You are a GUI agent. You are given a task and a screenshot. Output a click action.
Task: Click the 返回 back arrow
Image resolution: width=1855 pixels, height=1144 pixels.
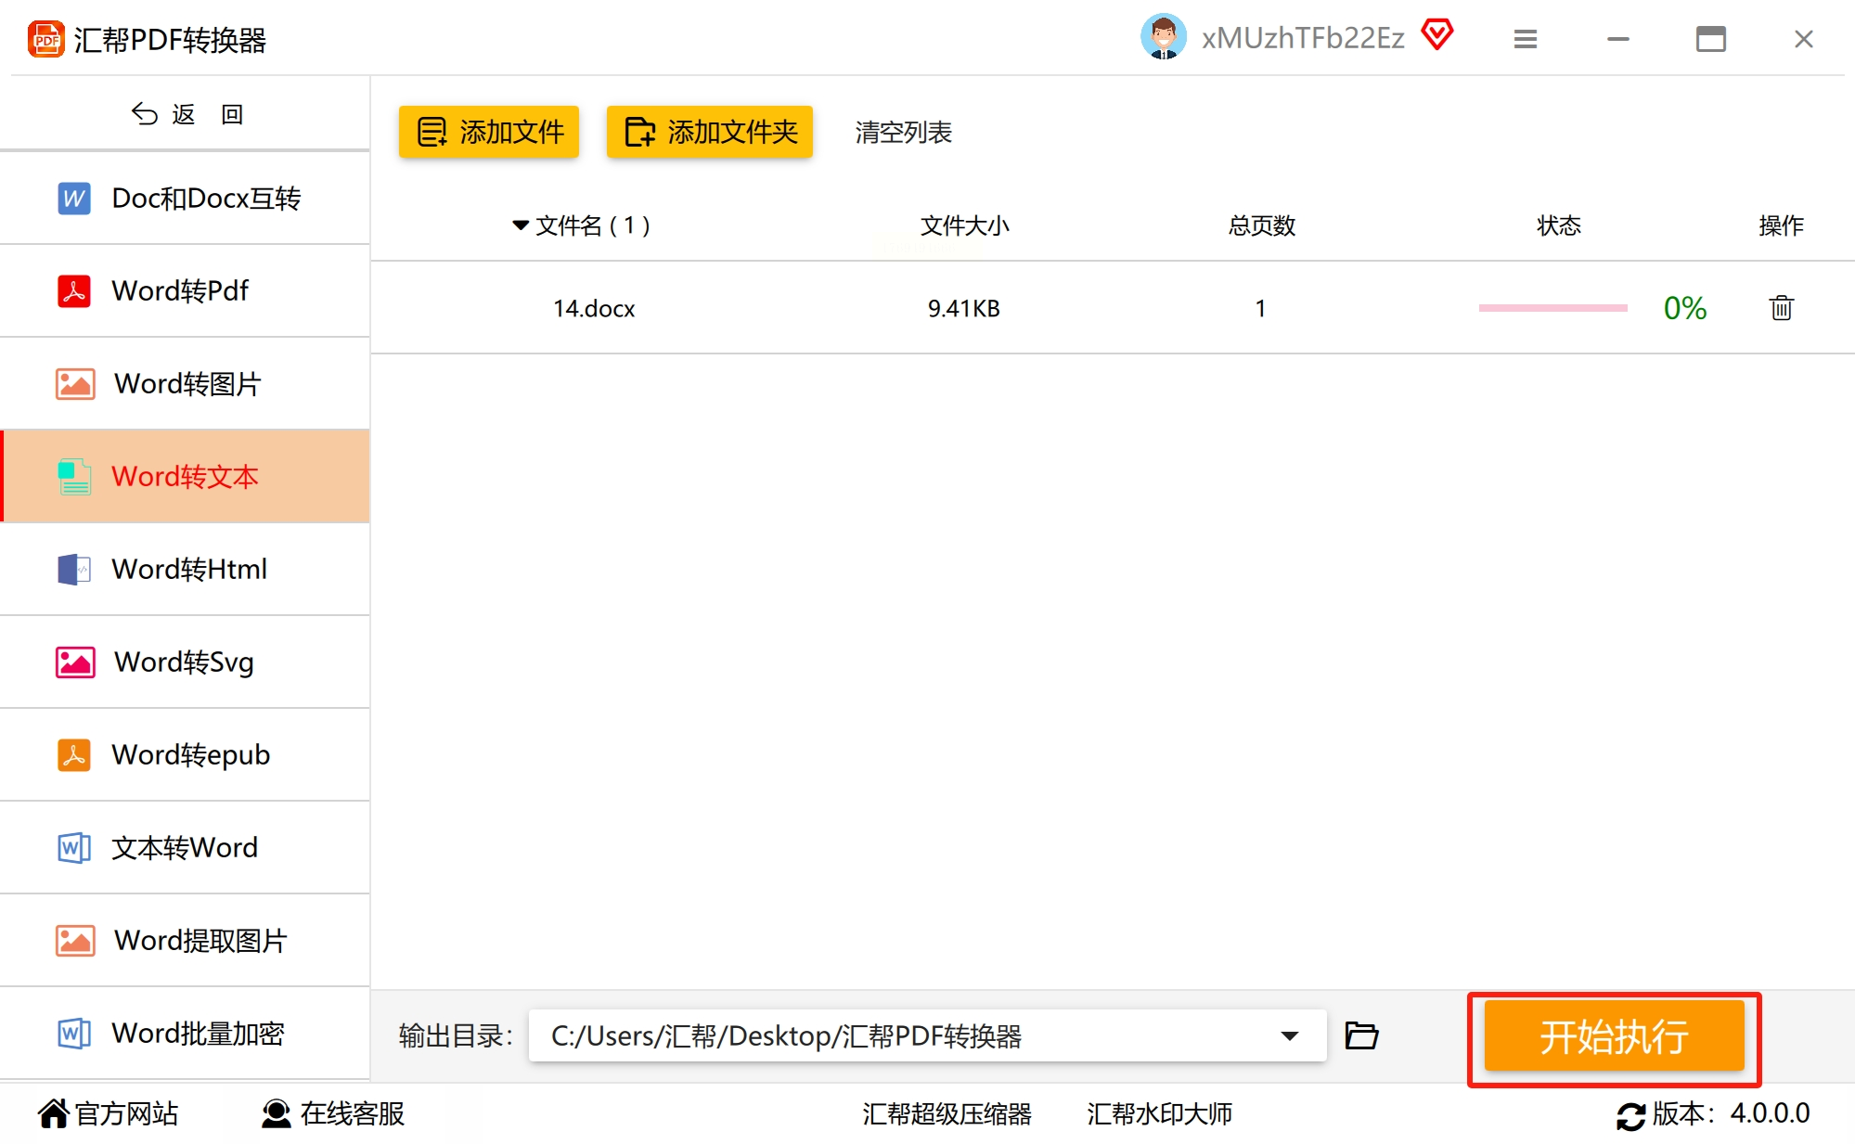point(145,114)
